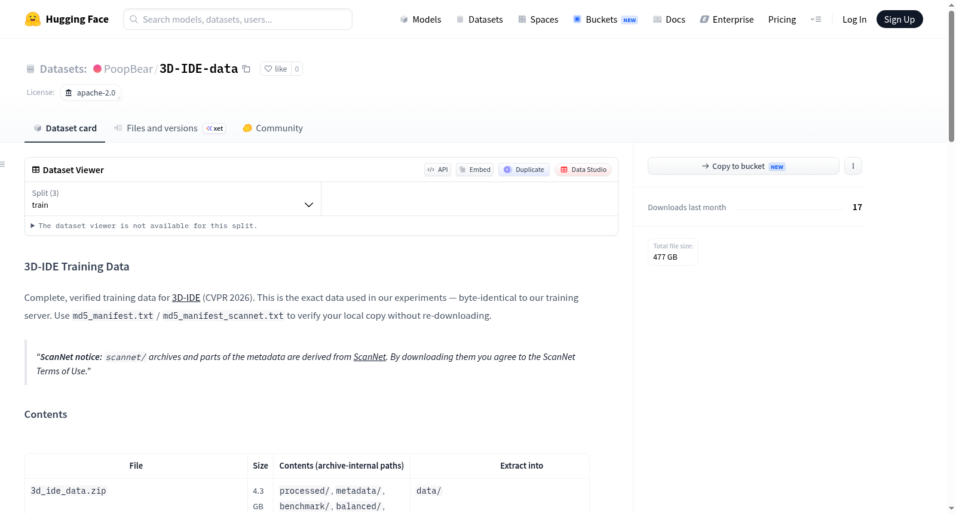Open the Split train dropdown
The height and width of the screenshot is (514, 956).
[x=173, y=199]
